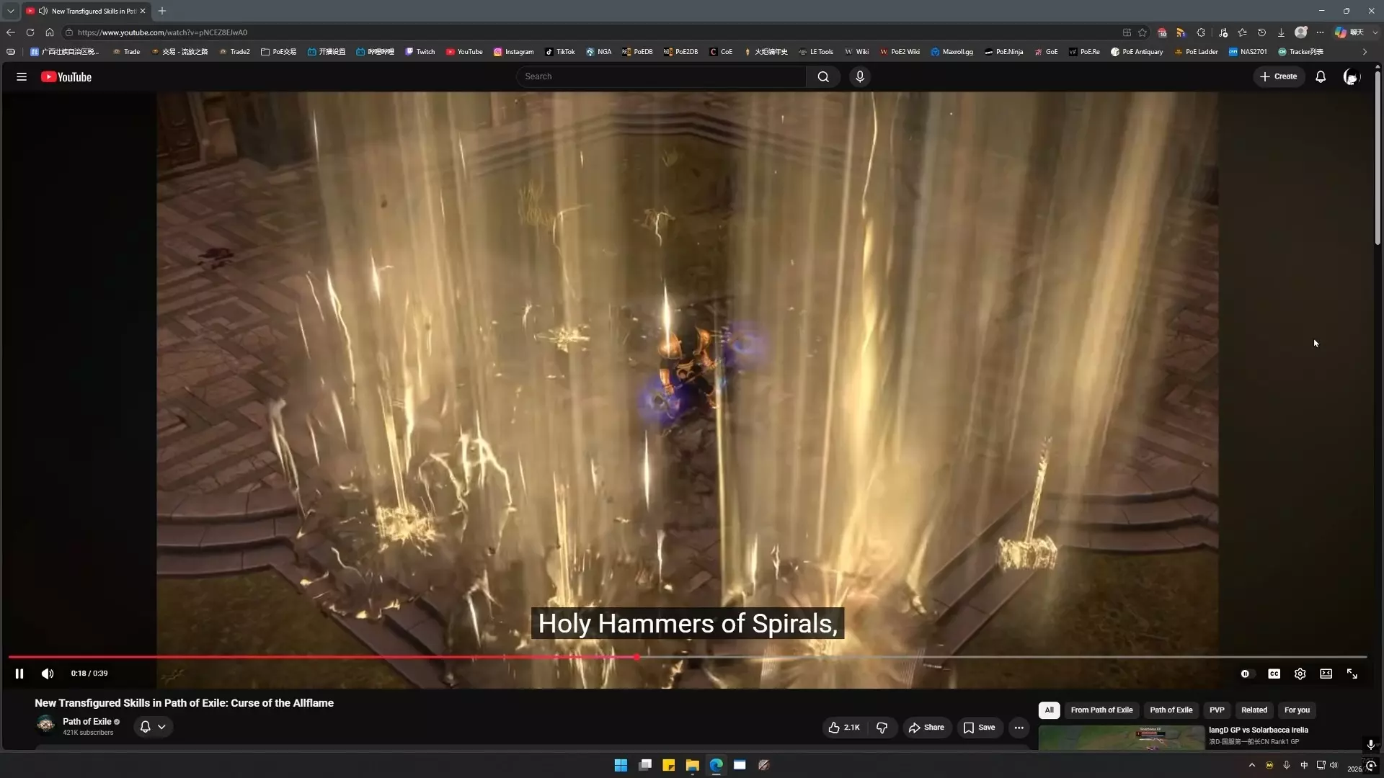The width and height of the screenshot is (1384, 778).
Task: Reload the current page
Action: coord(30,32)
